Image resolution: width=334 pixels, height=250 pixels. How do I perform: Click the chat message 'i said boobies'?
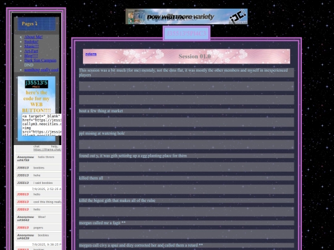(x=43, y=183)
